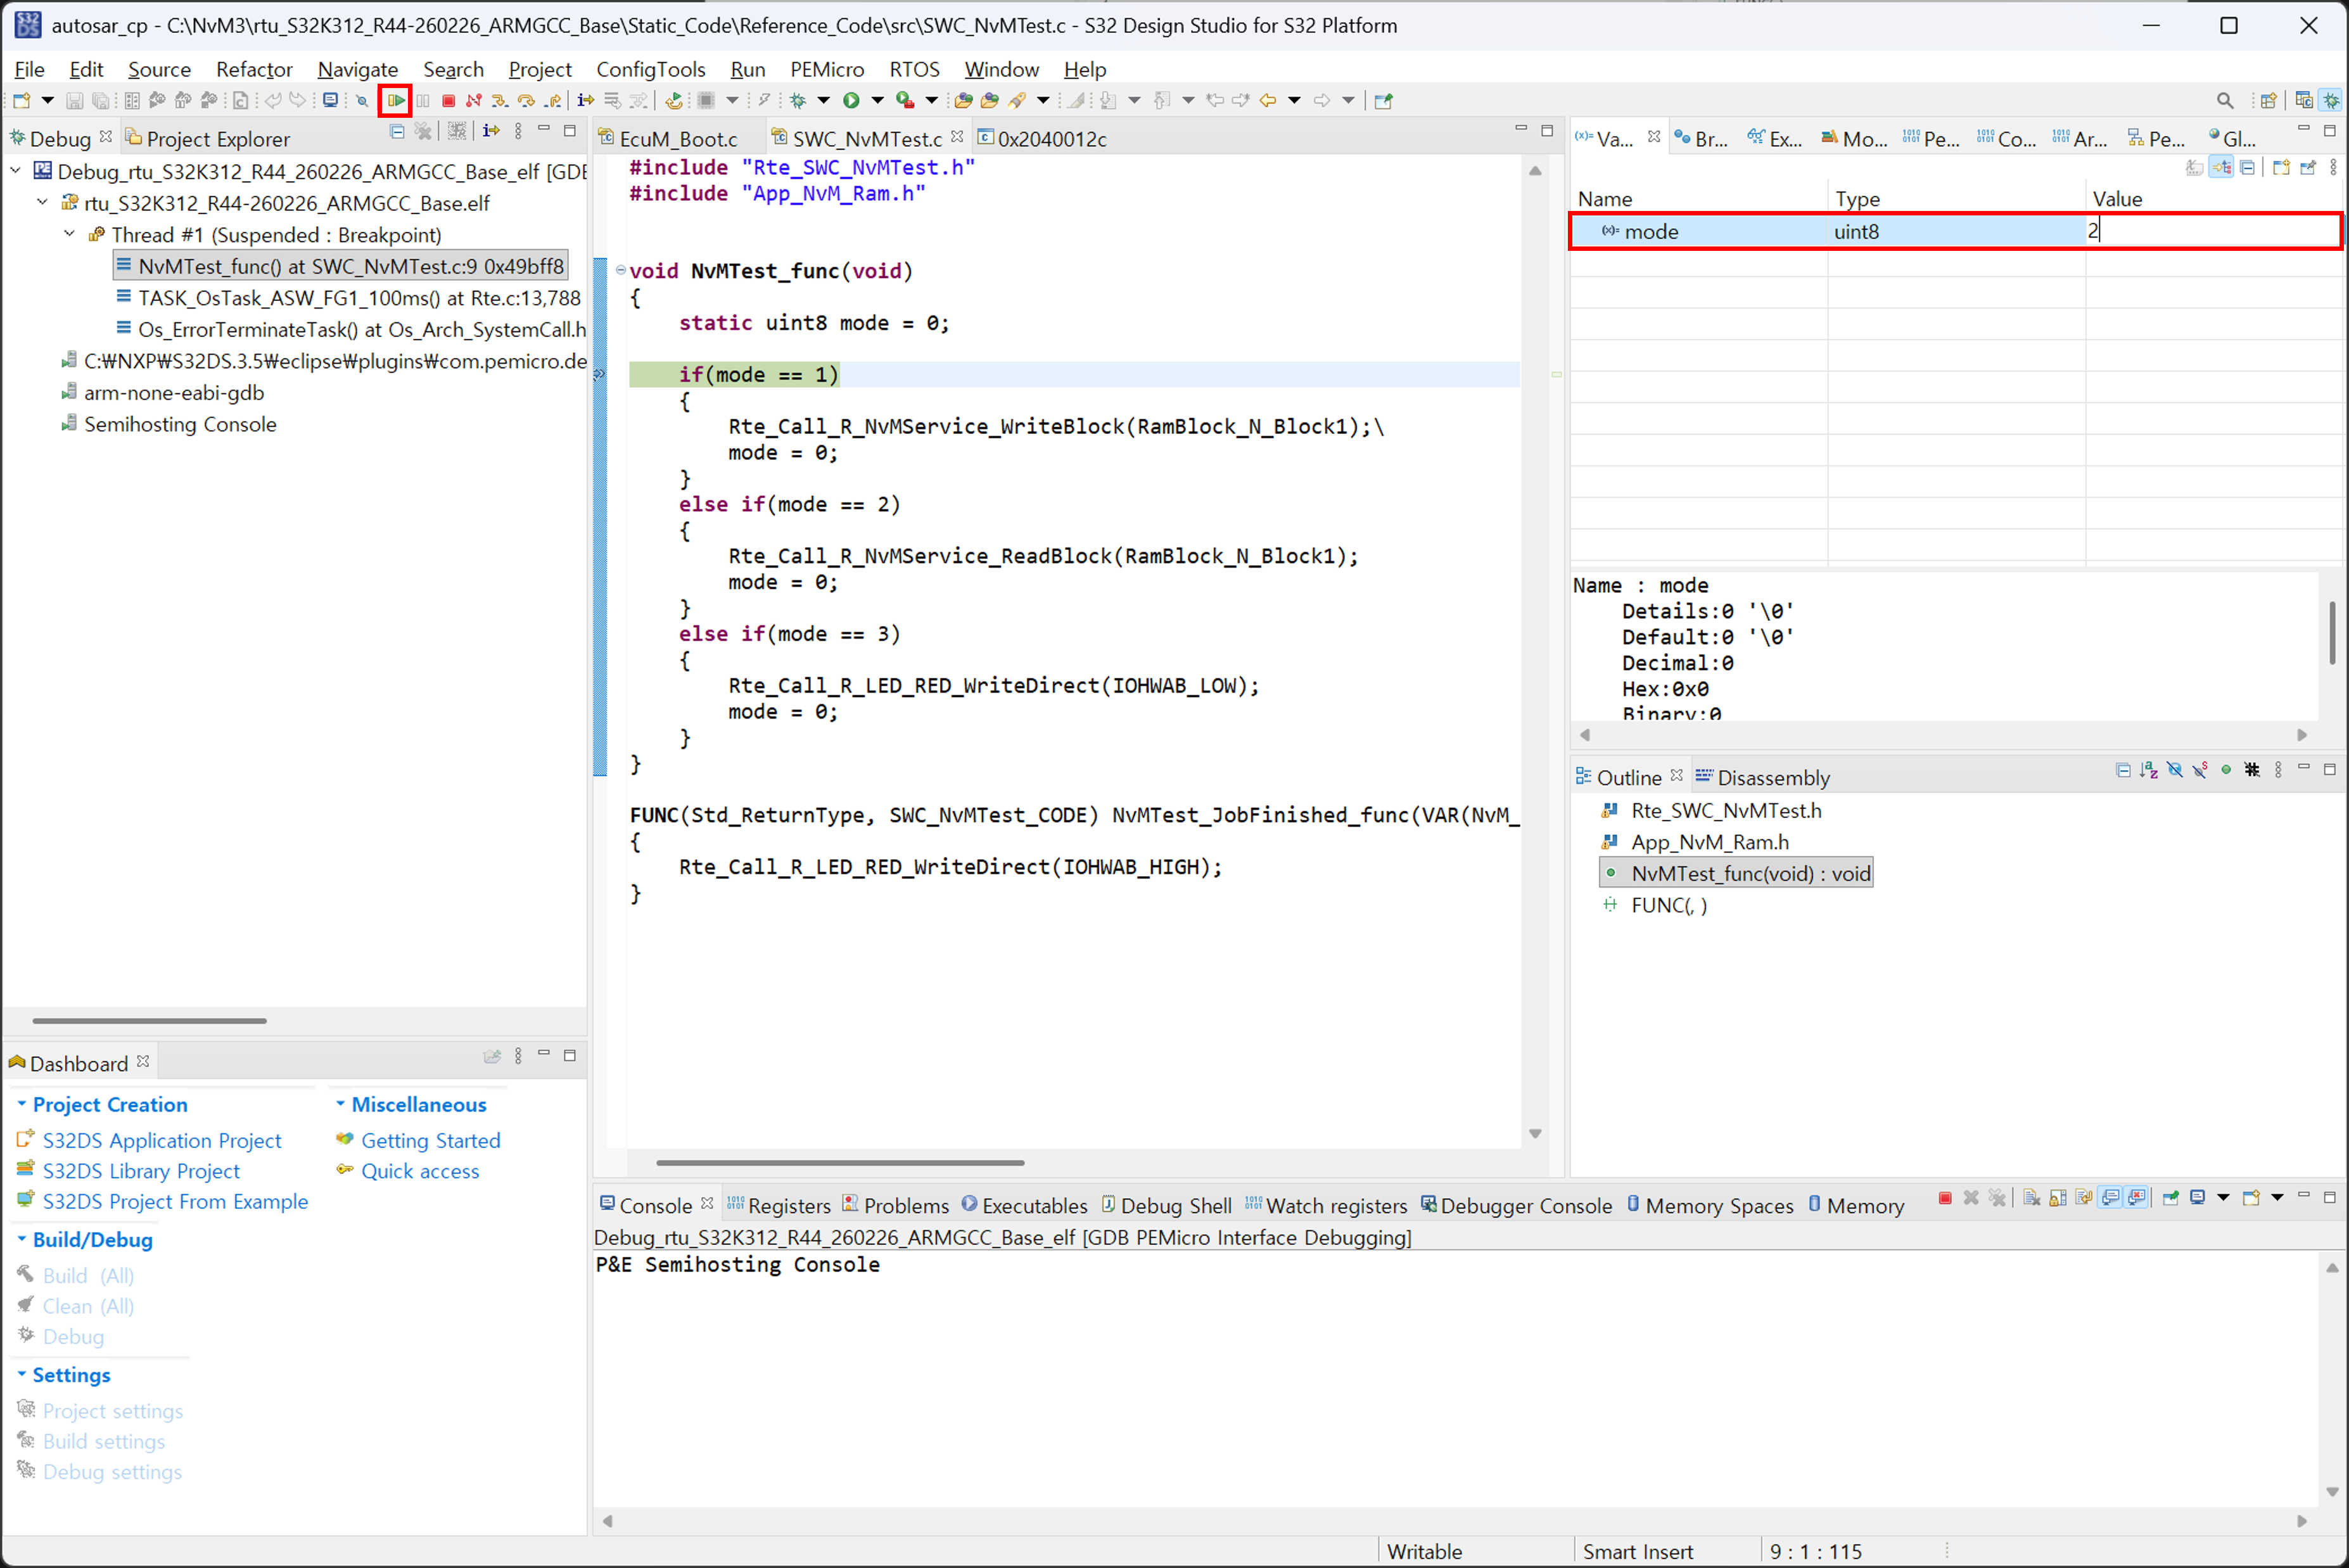Image resolution: width=2349 pixels, height=1568 pixels.
Task: Switch to the Debugger Console tab
Action: coord(1516,1205)
